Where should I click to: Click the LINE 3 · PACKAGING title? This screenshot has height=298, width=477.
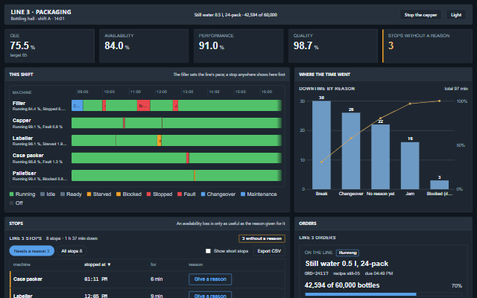tap(41, 12)
